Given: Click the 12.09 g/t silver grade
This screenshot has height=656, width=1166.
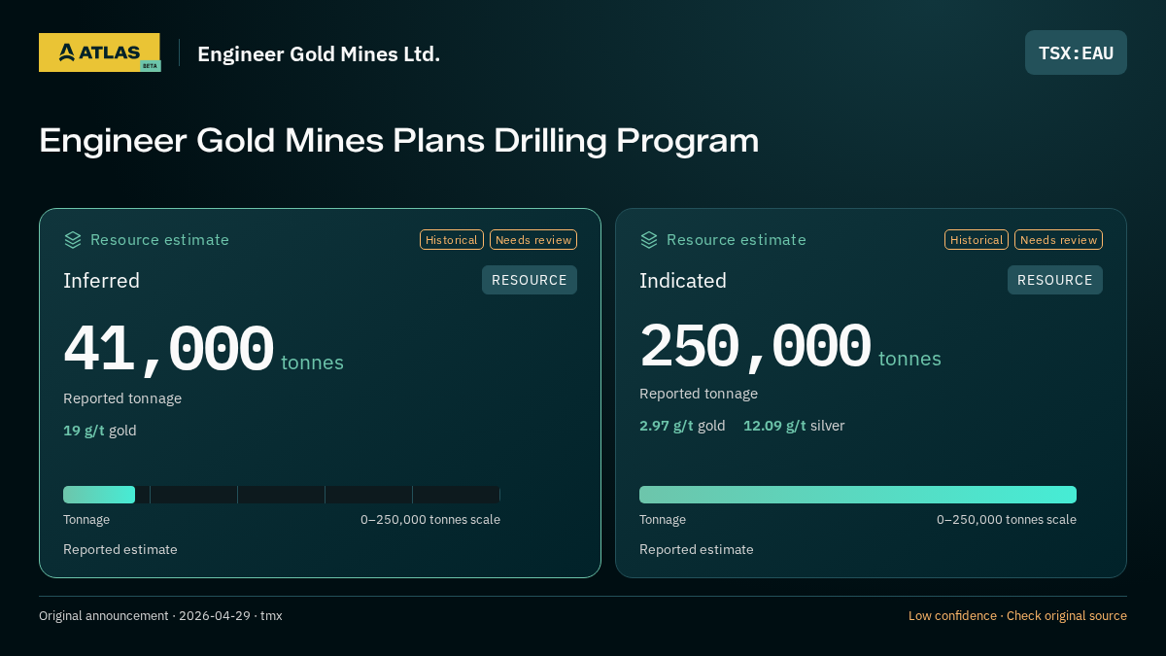Looking at the screenshot, I should [794, 426].
